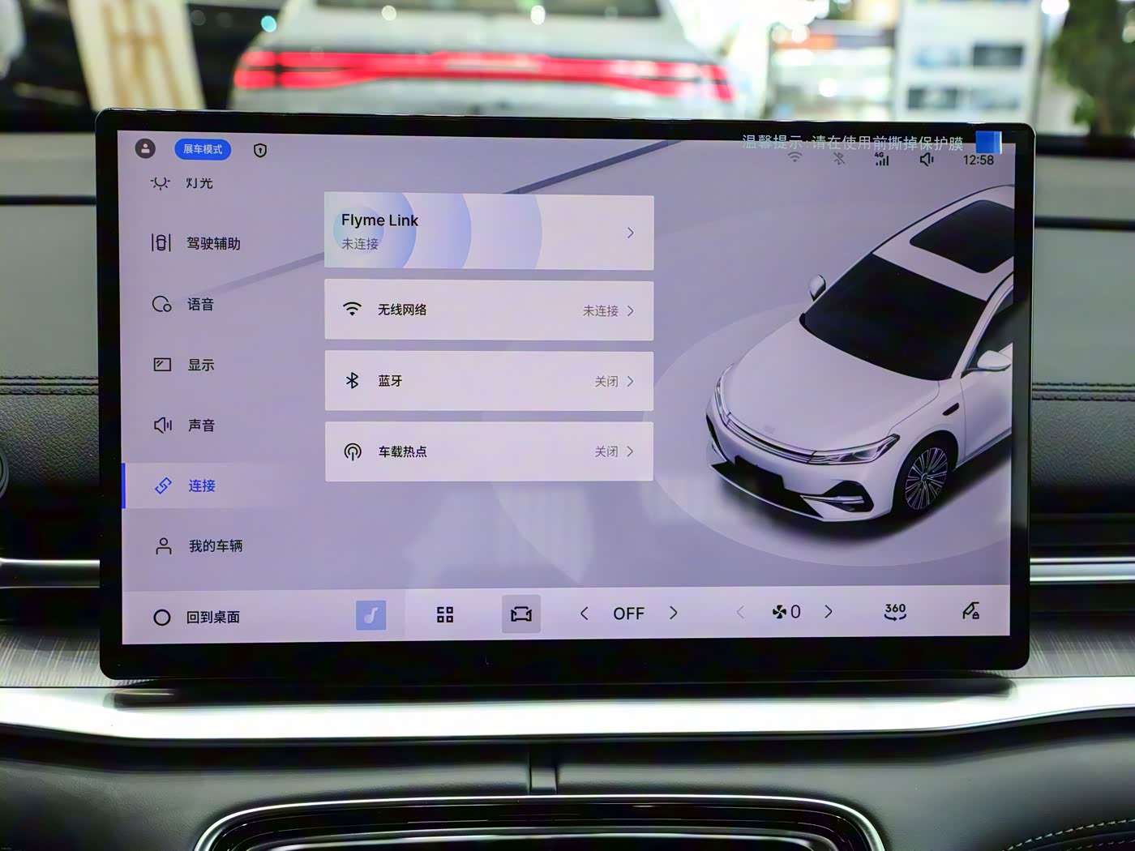1135x851 pixels.
Task: Open the shield security icon
Action: [x=260, y=150]
